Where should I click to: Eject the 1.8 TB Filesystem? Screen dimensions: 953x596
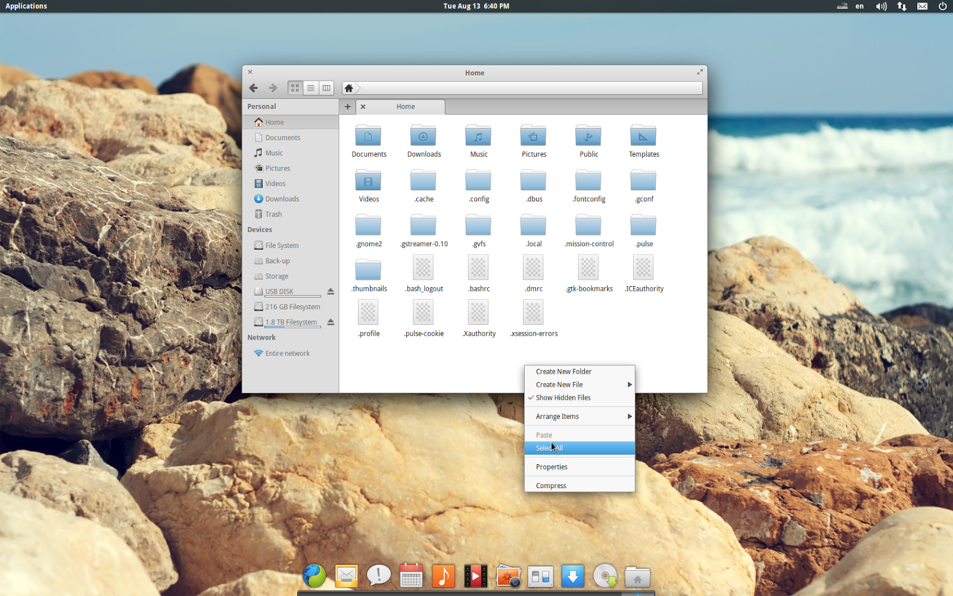331,322
